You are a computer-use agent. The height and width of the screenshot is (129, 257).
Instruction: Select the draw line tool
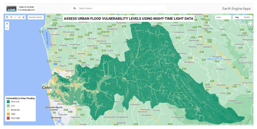tap(15, 17)
